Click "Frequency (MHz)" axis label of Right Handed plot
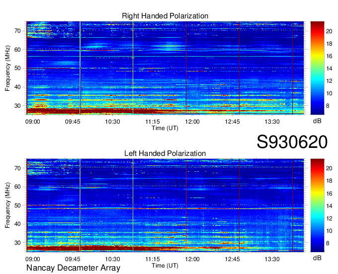The width and height of the screenshot is (338, 274). (7, 68)
